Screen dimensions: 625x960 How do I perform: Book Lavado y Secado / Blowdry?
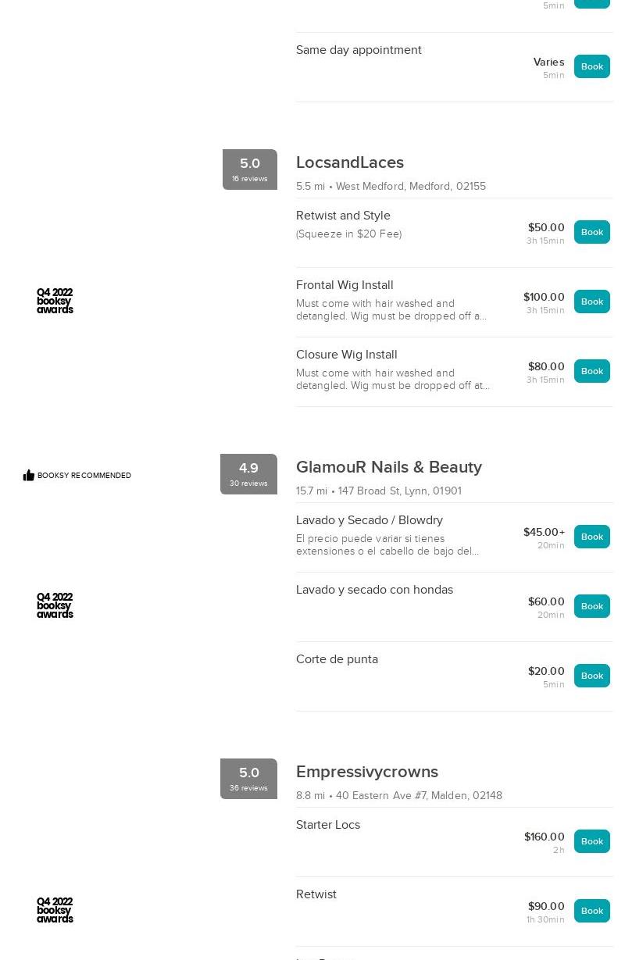(591, 537)
